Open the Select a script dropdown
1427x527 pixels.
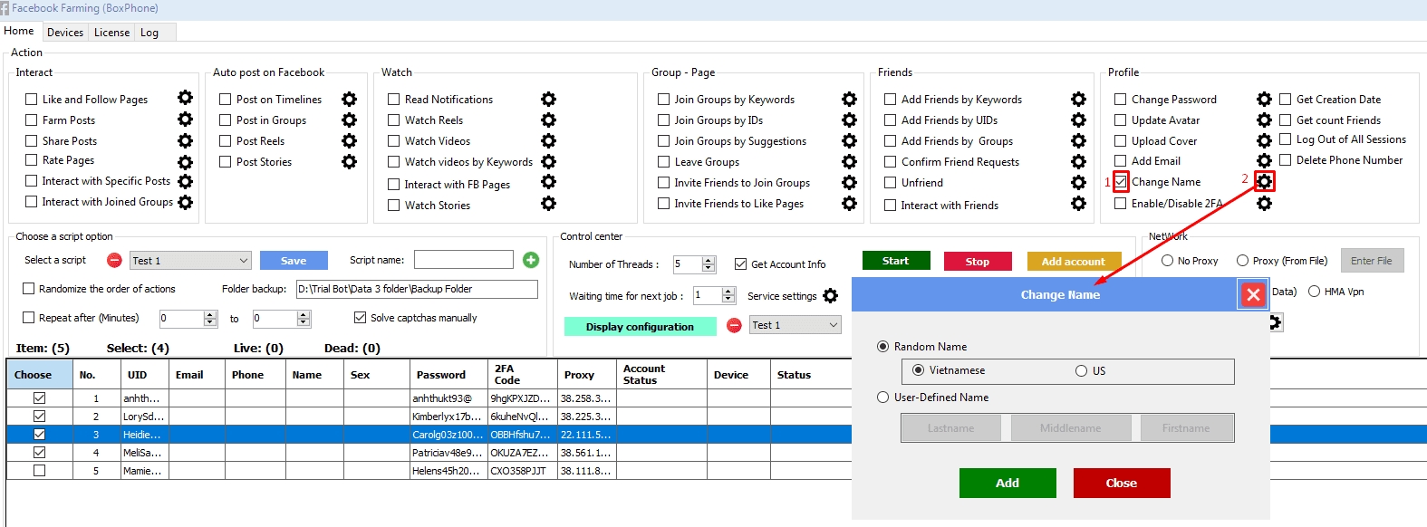(190, 260)
